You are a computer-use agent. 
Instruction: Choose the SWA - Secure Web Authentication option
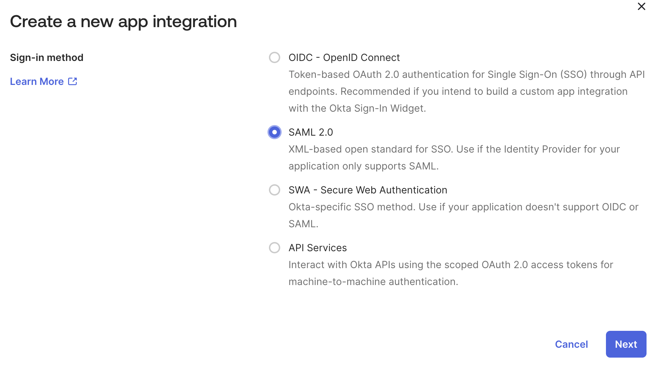(274, 190)
